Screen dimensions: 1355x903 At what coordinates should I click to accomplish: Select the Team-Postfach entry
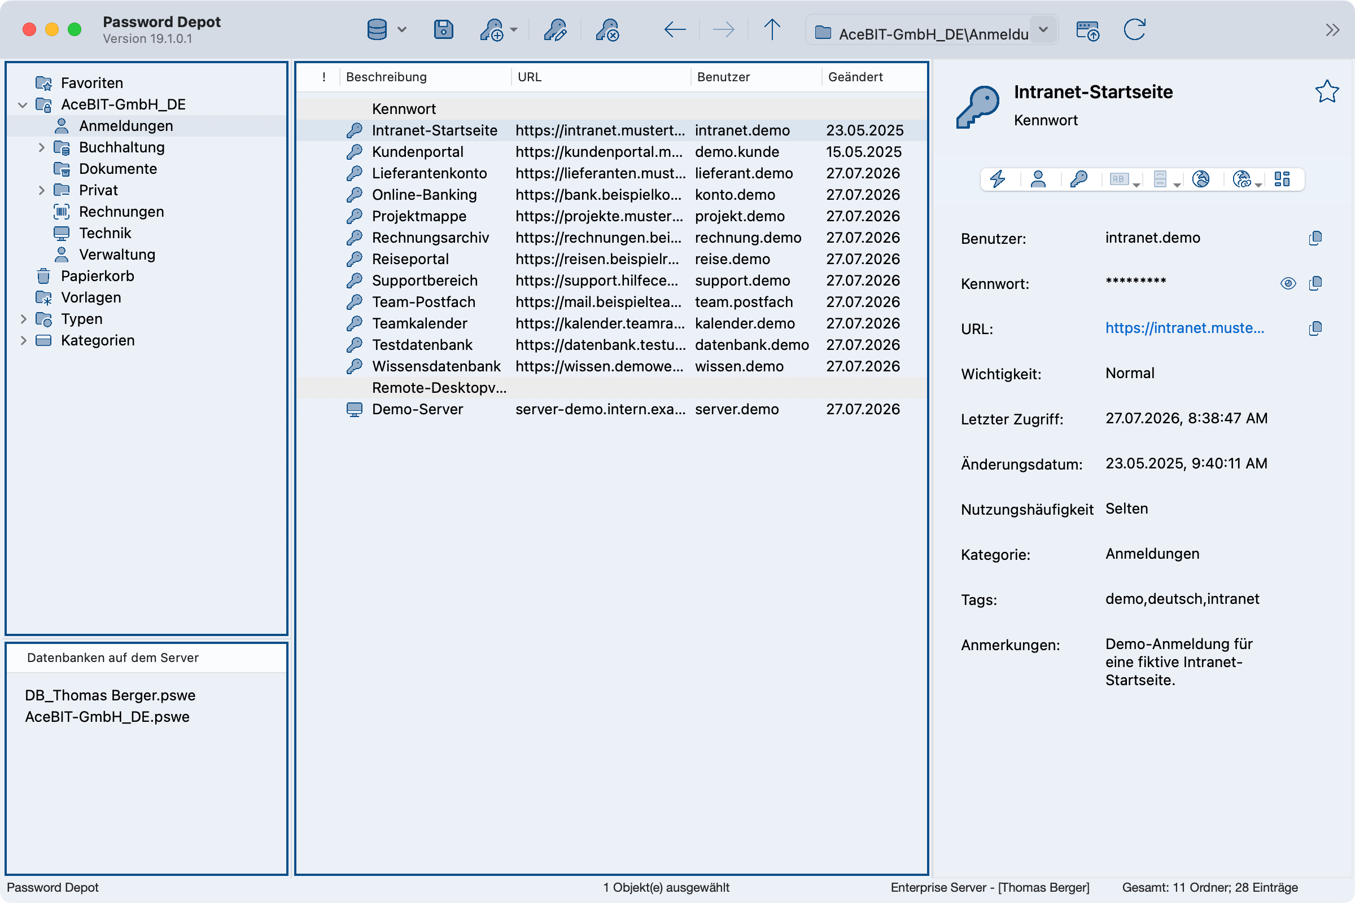click(611, 303)
